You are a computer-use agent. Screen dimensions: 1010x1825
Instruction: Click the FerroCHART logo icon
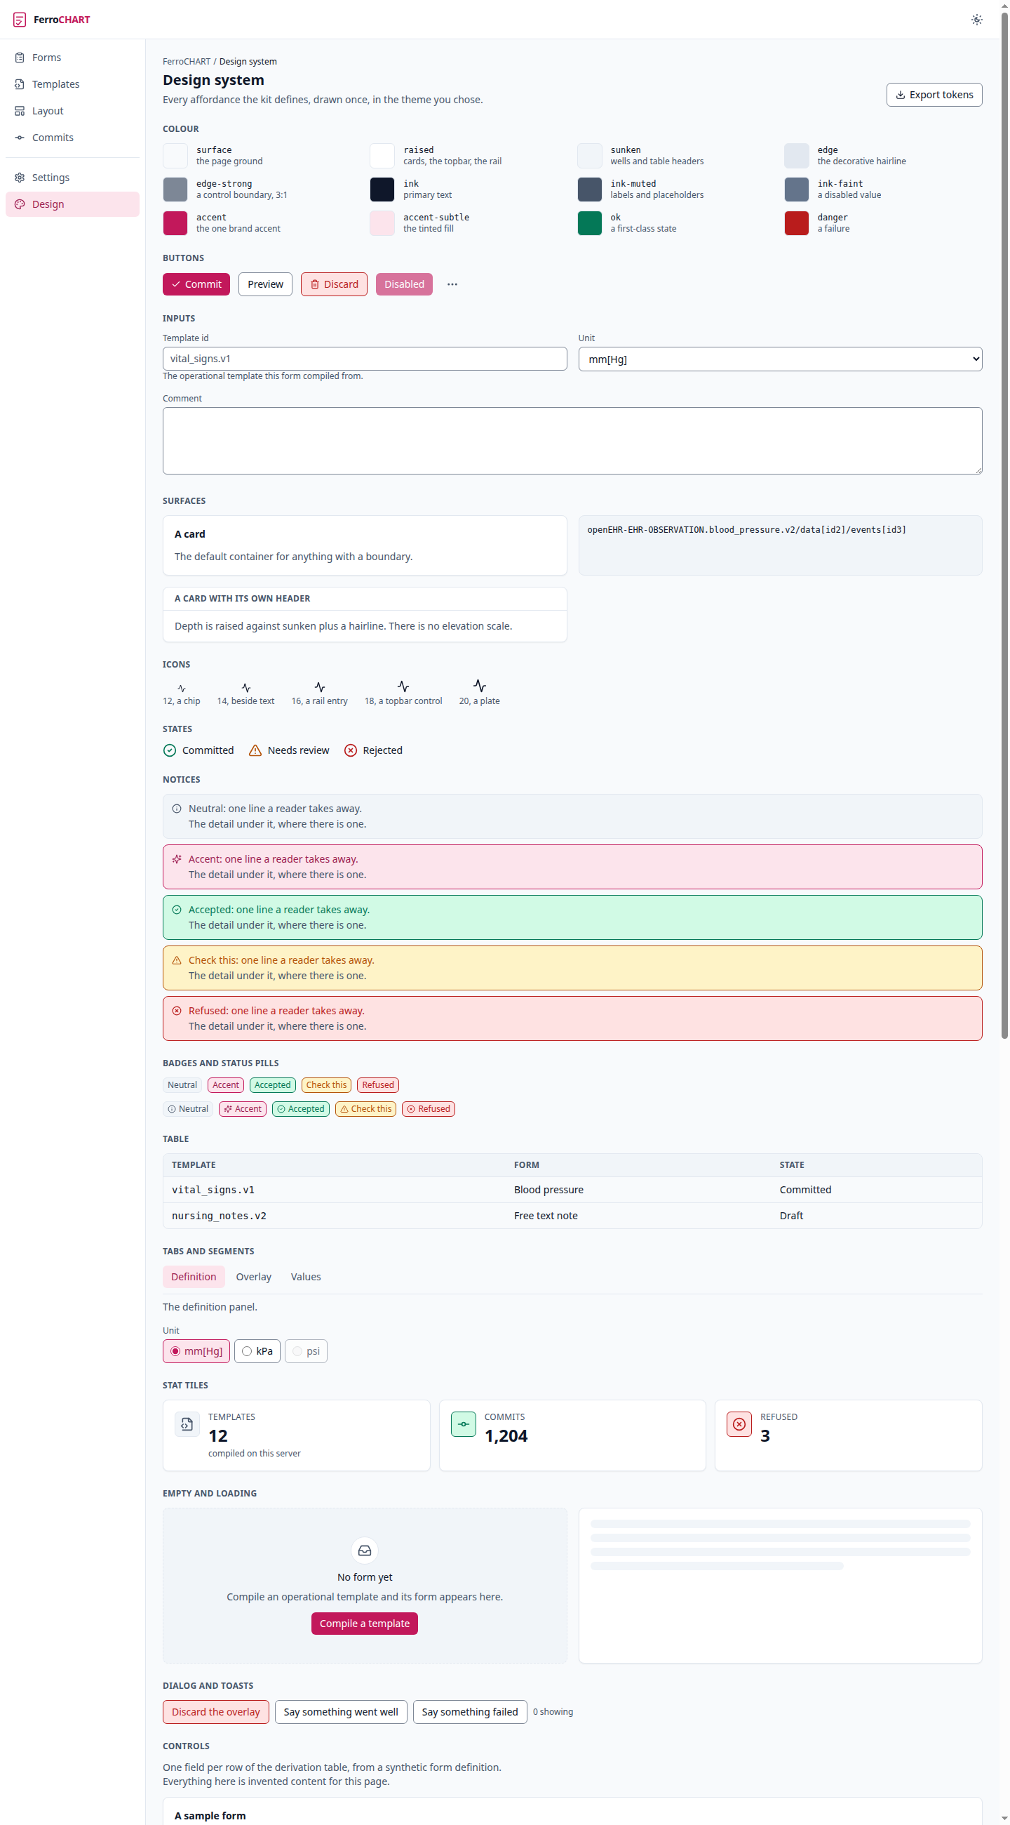[20, 19]
